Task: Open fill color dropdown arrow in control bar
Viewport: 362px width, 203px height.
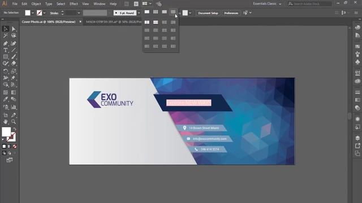Action: [x=33, y=13]
